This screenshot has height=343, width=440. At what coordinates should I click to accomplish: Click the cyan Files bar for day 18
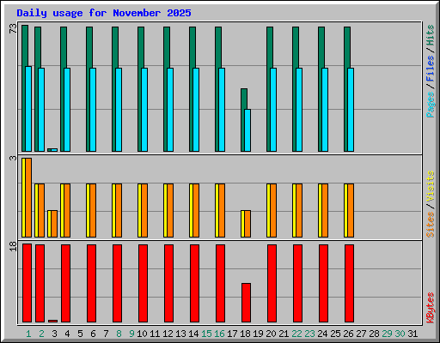pos(247,130)
